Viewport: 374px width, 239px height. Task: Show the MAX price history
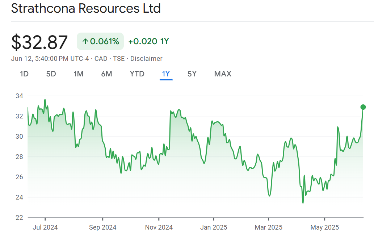(x=223, y=74)
